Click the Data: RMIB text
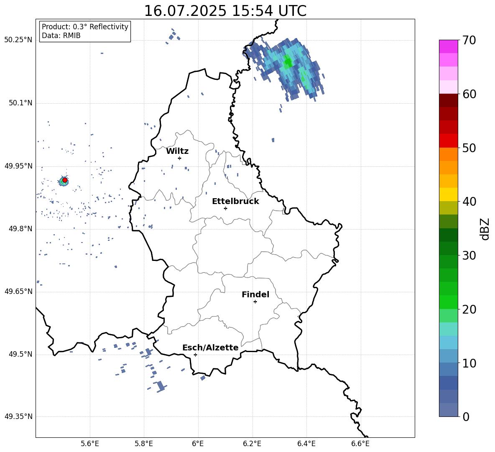The height and width of the screenshot is (452, 495). pyautogui.click(x=61, y=36)
